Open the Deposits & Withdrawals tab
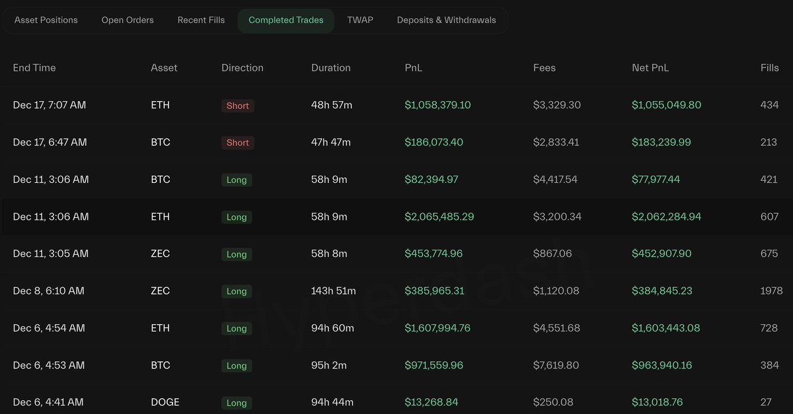The width and height of the screenshot is (793, 414). (x=446, y=20)
